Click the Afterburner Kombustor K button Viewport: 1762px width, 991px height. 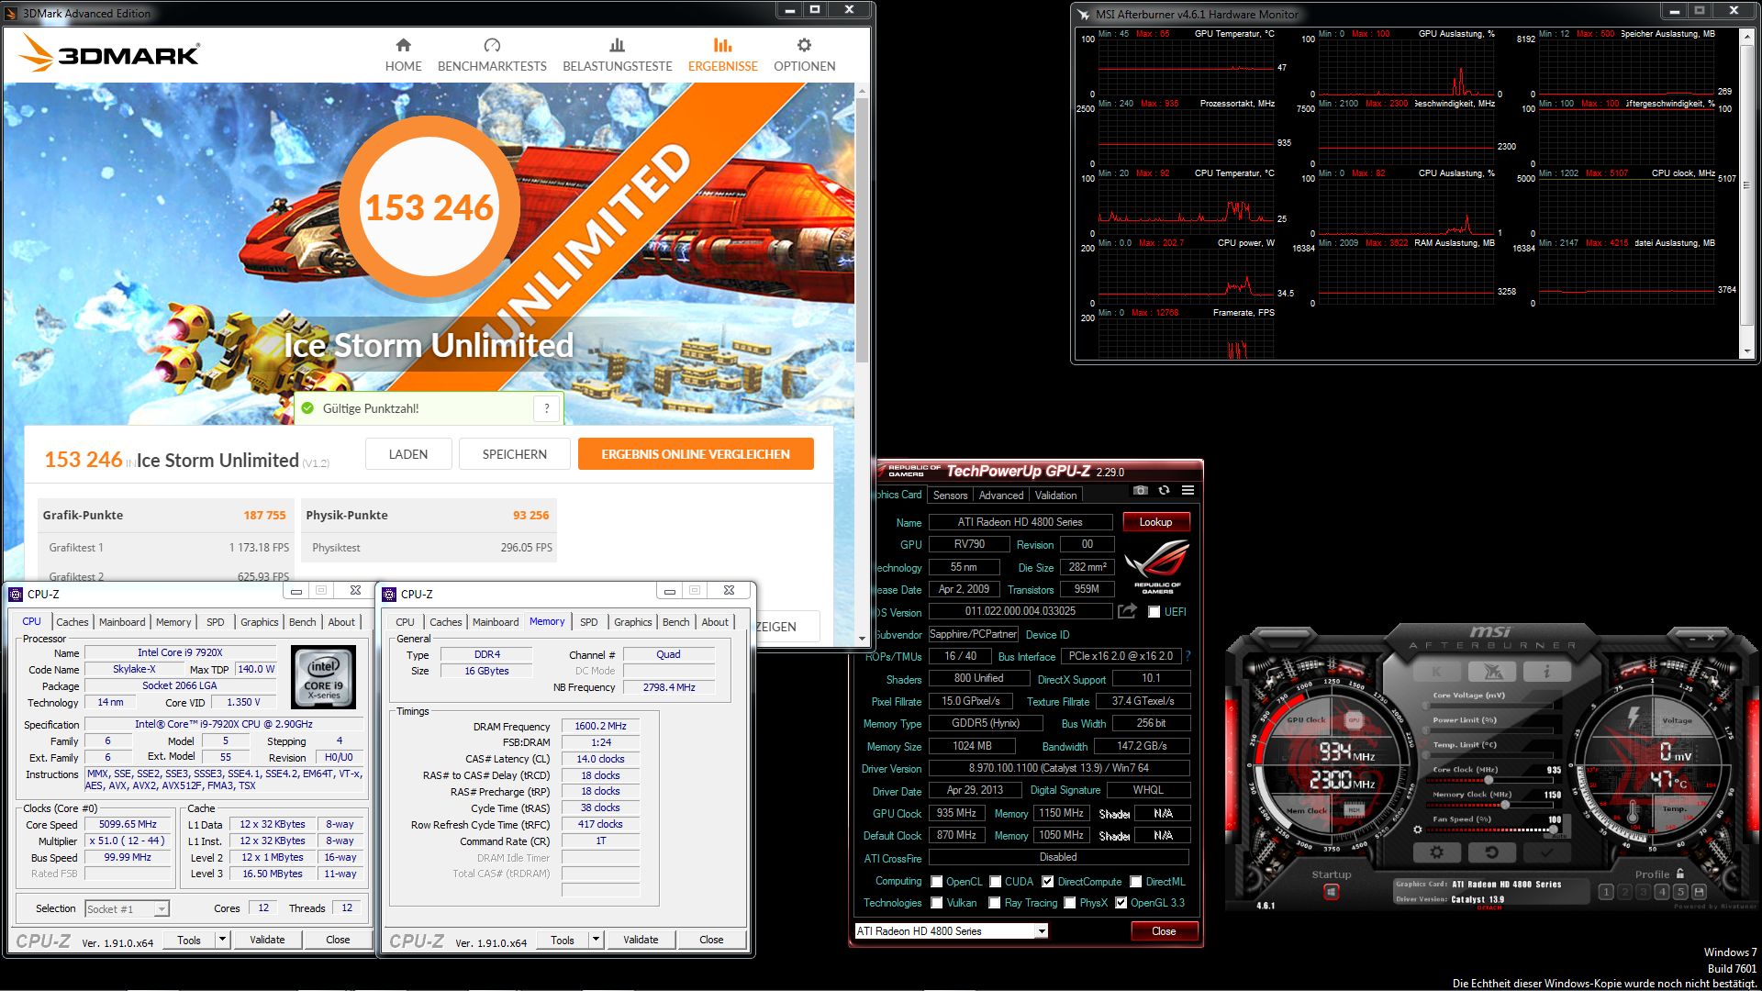tap(1436, 672)
